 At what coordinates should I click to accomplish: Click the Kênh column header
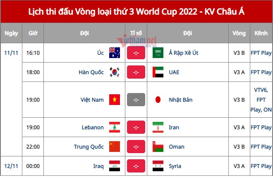pyautogui.click(x=261, y=32)
